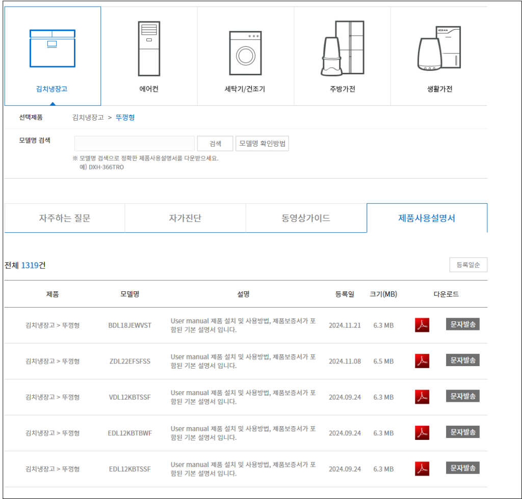Viewport: 522px width, 499px height.
Task: Sort list by 등록일순
Action: (x=468, y=265)
